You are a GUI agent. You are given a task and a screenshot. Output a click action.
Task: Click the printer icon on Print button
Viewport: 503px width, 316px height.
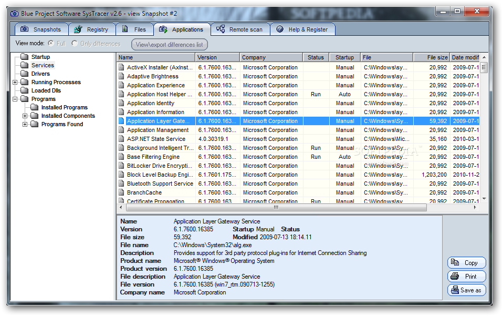(455, 276)
